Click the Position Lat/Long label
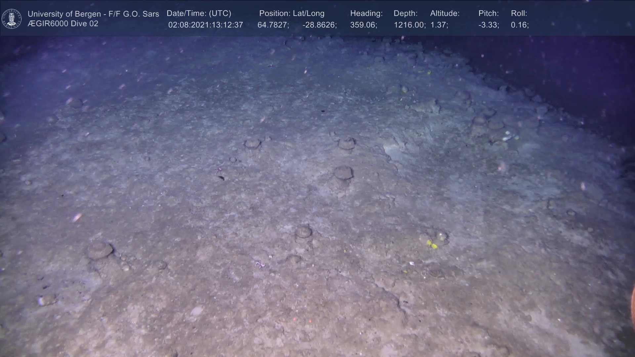The height and width of the screenshot is (357, 635). (291, 14)
